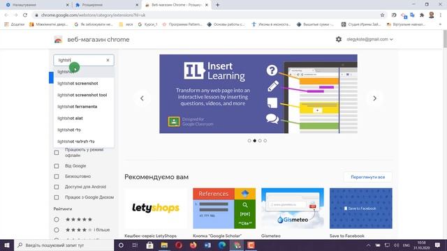
Task: Launch Firefox from the taskbar
Action: click(193, 245)
